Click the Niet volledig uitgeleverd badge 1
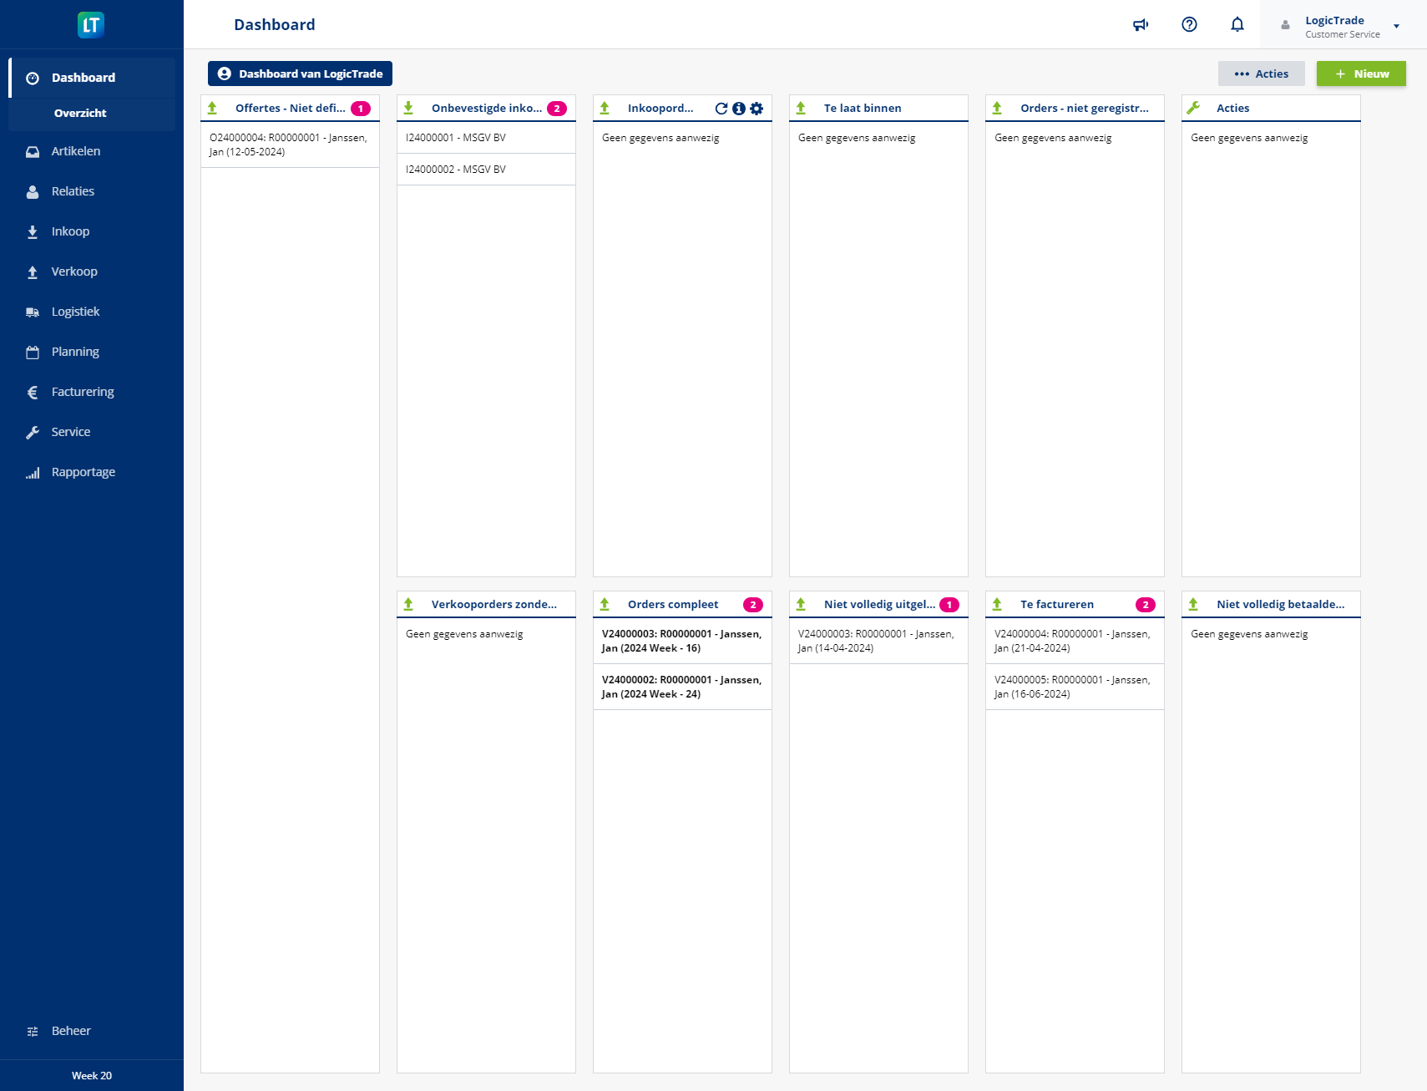The height and width of the screenshot is (1091, 1427). [949, 605]
